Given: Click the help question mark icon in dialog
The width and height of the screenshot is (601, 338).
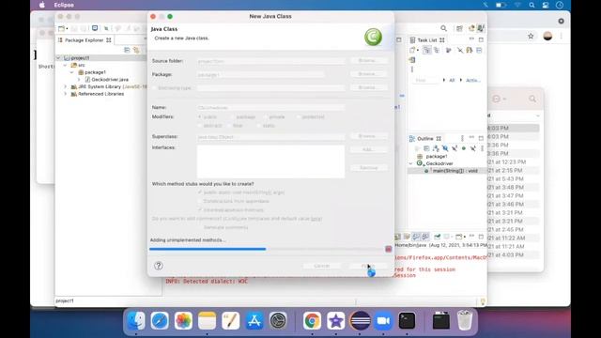Looking at the screenshot, I should [x=159, y=266].
